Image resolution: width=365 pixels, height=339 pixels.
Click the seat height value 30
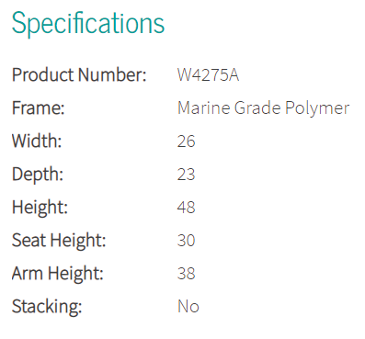(186, 241)
